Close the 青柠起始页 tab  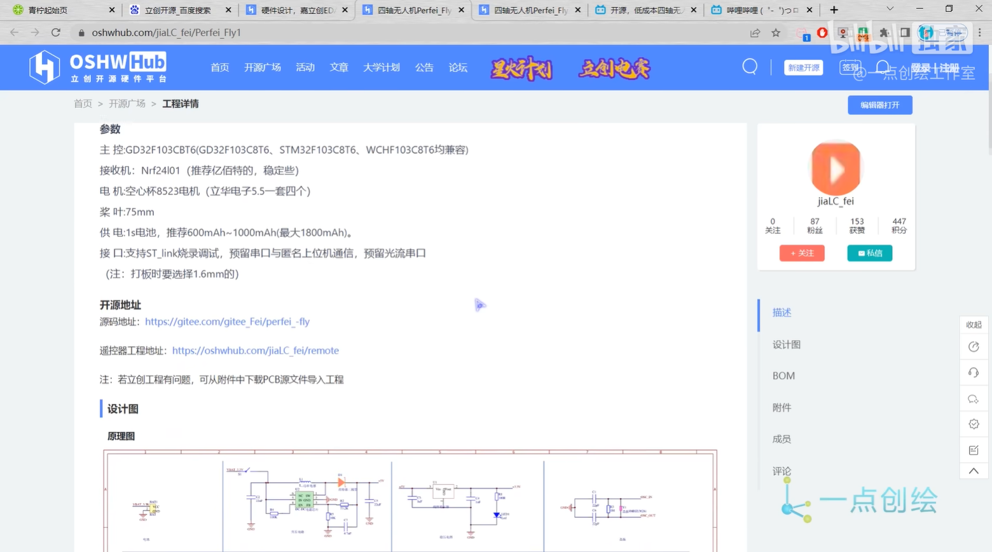point(112,10)
